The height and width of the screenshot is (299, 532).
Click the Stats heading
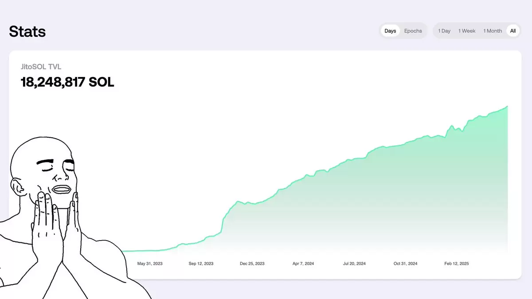[x=27, y=31]
